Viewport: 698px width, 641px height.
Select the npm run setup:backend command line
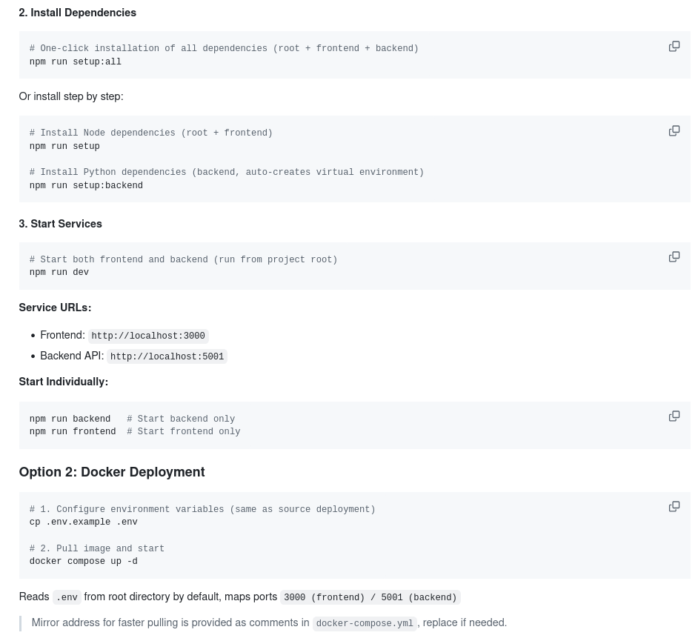point(86,185)
